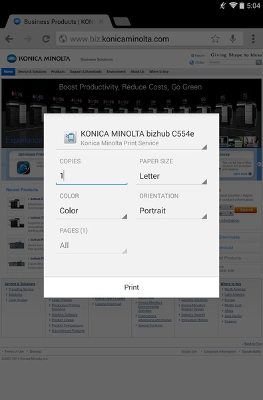Open Solution Software link
The height and width of the screenshot is (400, 263).
65,315
